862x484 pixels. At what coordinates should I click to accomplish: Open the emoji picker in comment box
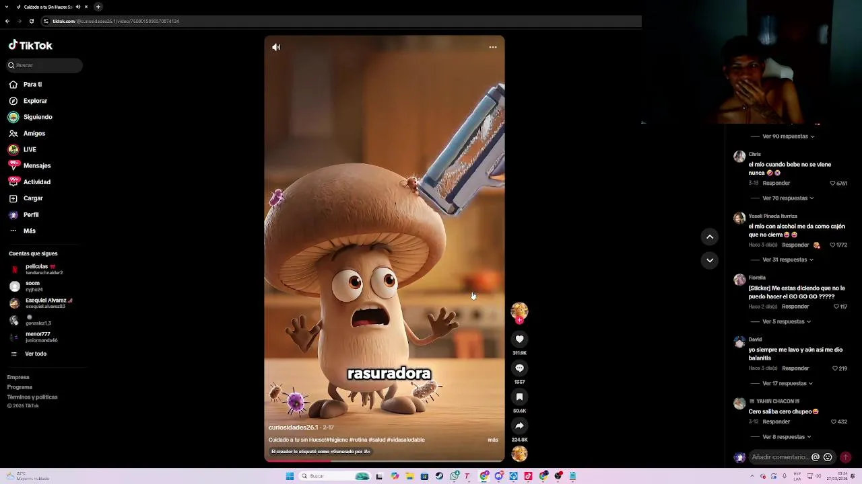(x=828, y=457)
